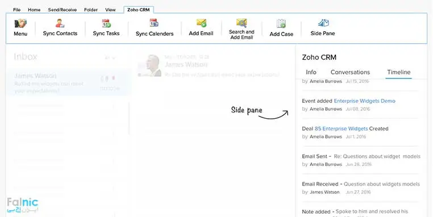Click the Note added timeline entry
The image size is (433, 217).
click(x=316, y=212)
